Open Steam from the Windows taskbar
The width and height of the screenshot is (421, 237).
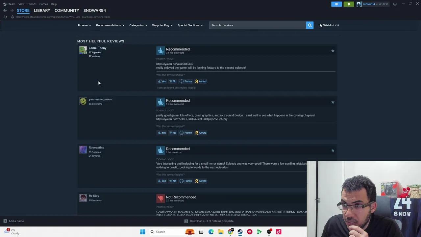[x=240, y=232]
